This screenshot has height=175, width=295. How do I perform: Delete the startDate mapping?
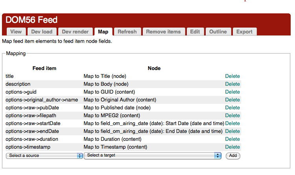(x=232, y=123)
